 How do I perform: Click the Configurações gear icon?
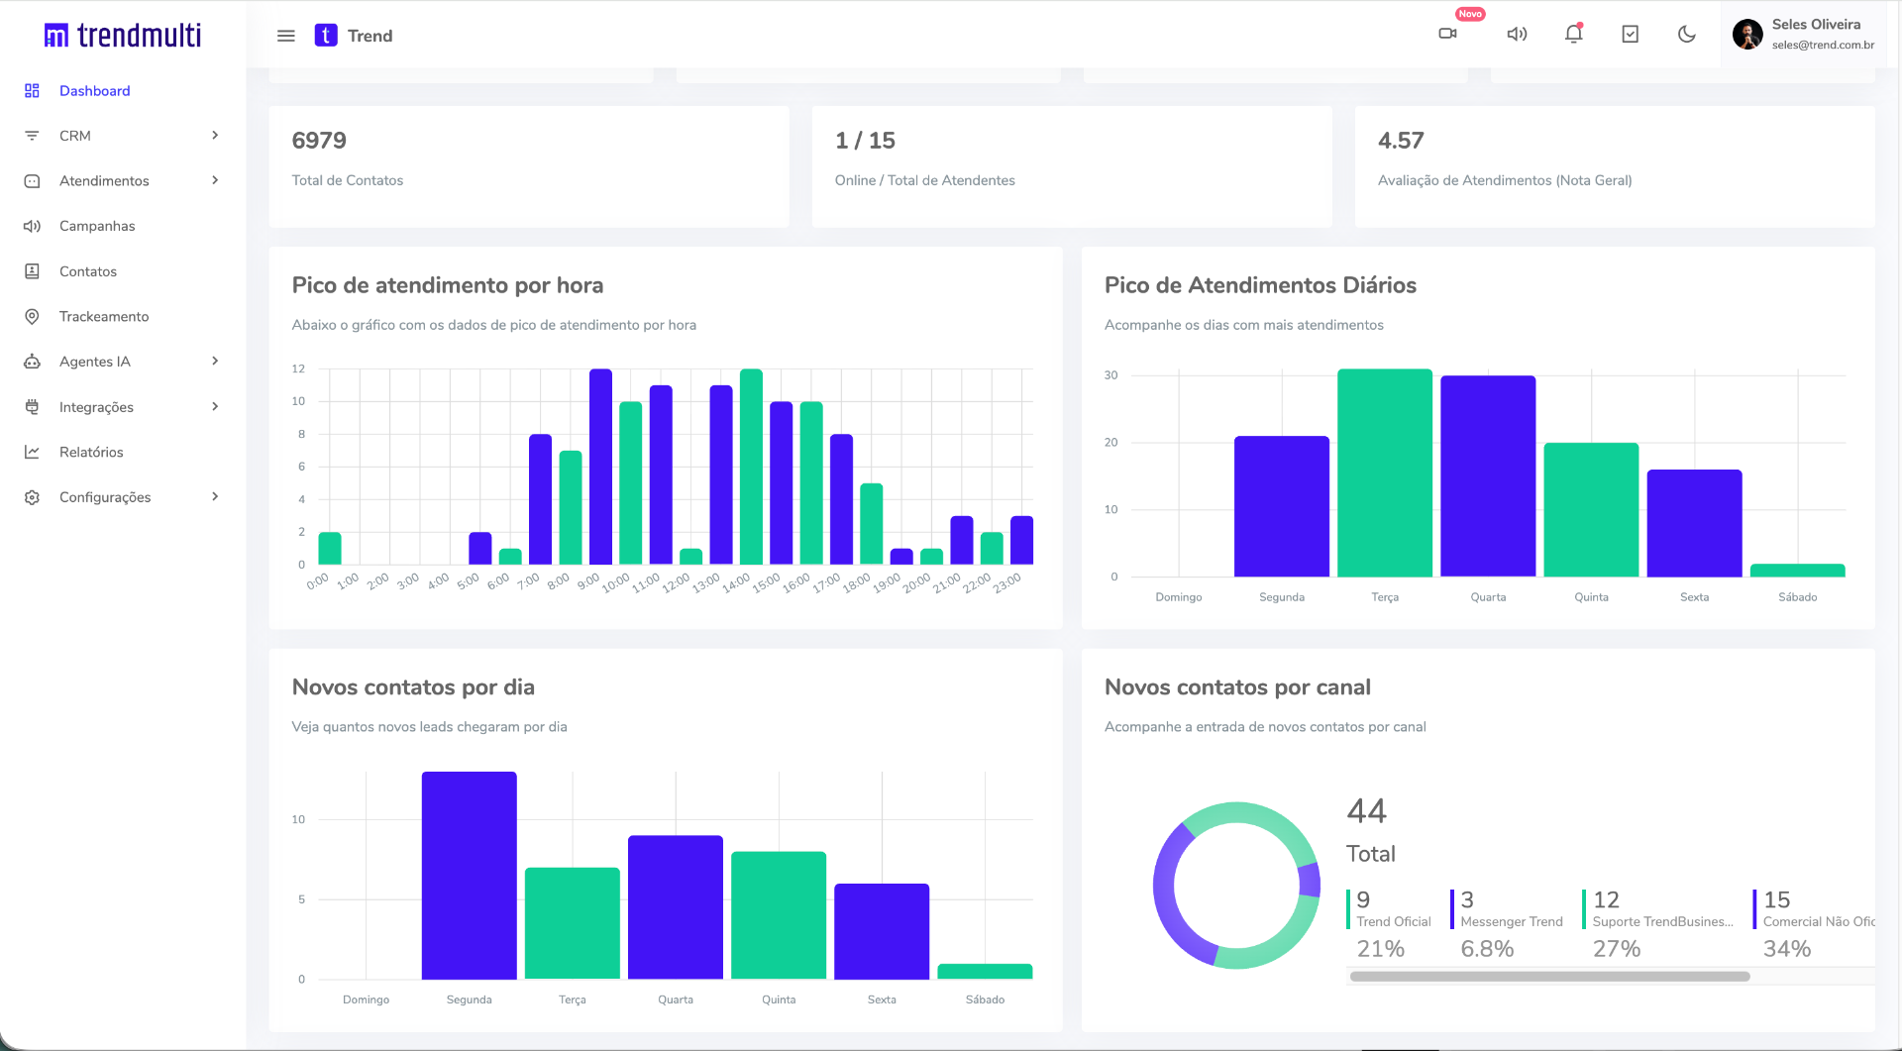pyautogui.click(x=32, y=497)
